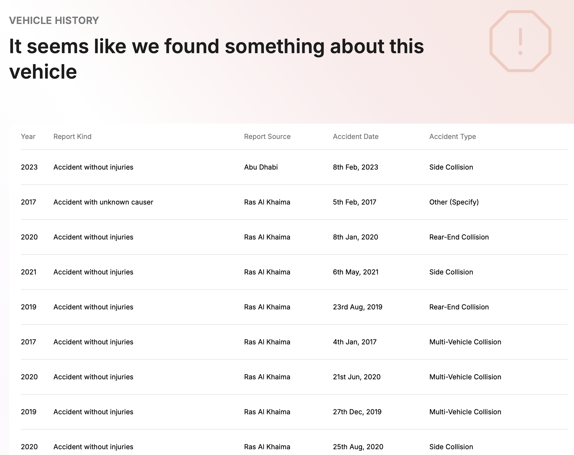
Task: Click the Report Source column header
Action: tap(267, 137)
